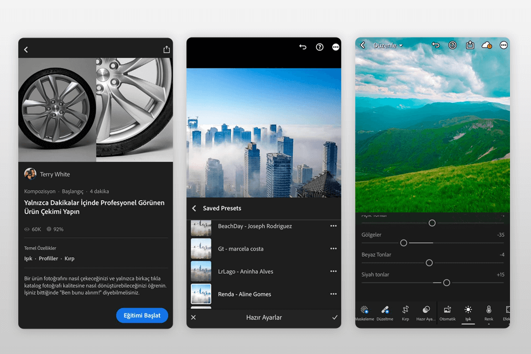
Task: Go back from Saved Presets with the chevron
Action: [x=194, y=208]
